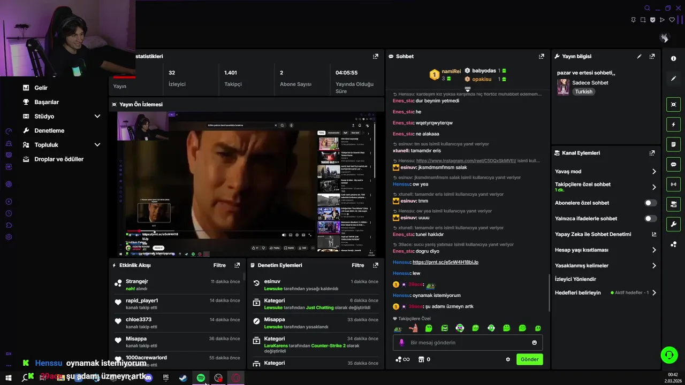Select Stüdyo in the sidebar

pyautogui.click(x=44, y=116)
